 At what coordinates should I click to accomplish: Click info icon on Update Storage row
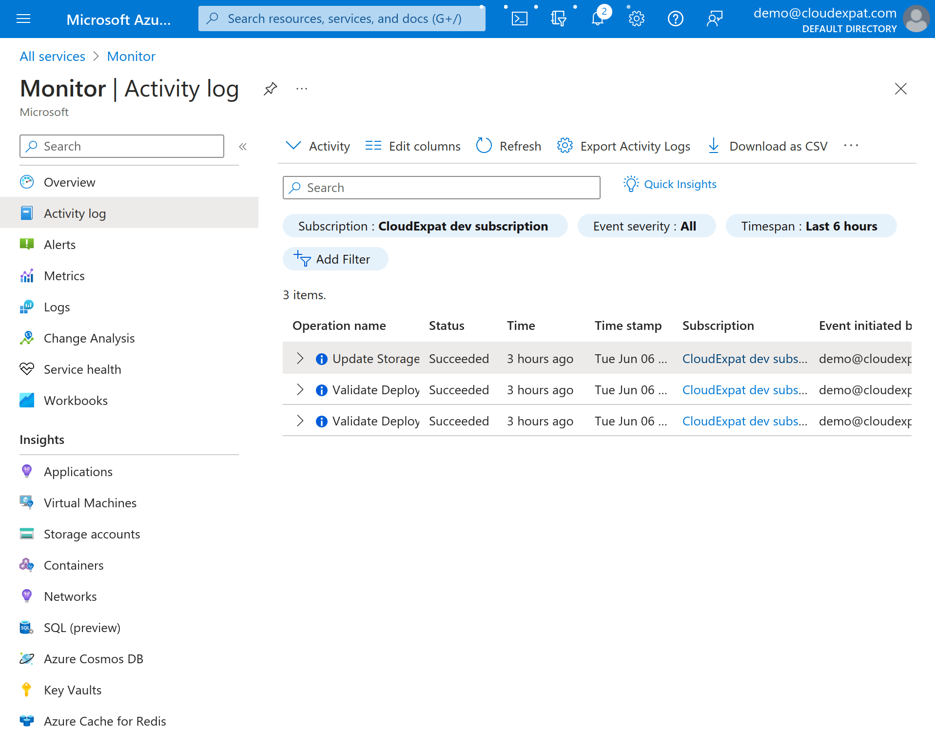[x=322, y=359]
